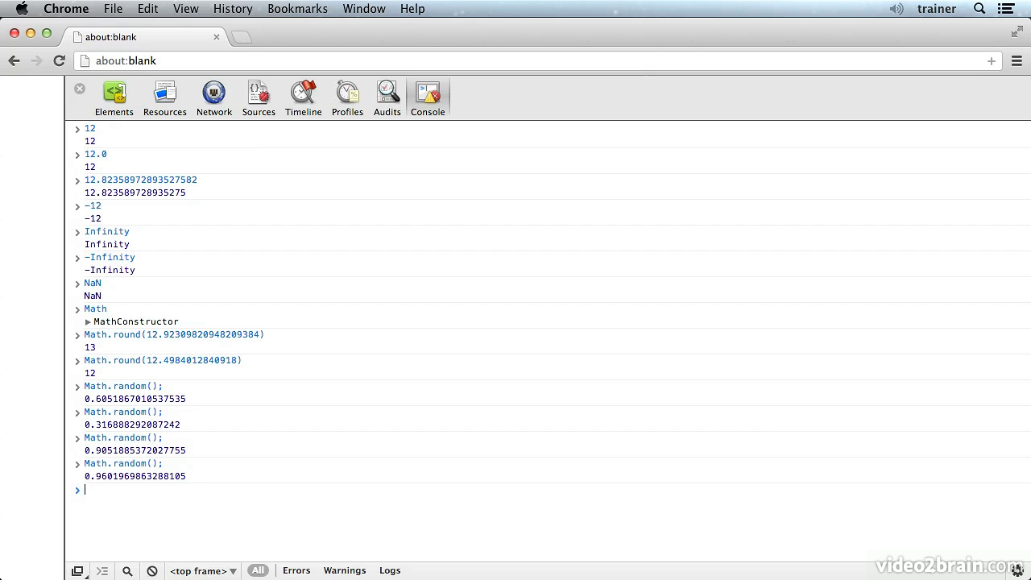Click the Math.round(12.4984012840918) command
The image size is (1031, 580).
163,360
